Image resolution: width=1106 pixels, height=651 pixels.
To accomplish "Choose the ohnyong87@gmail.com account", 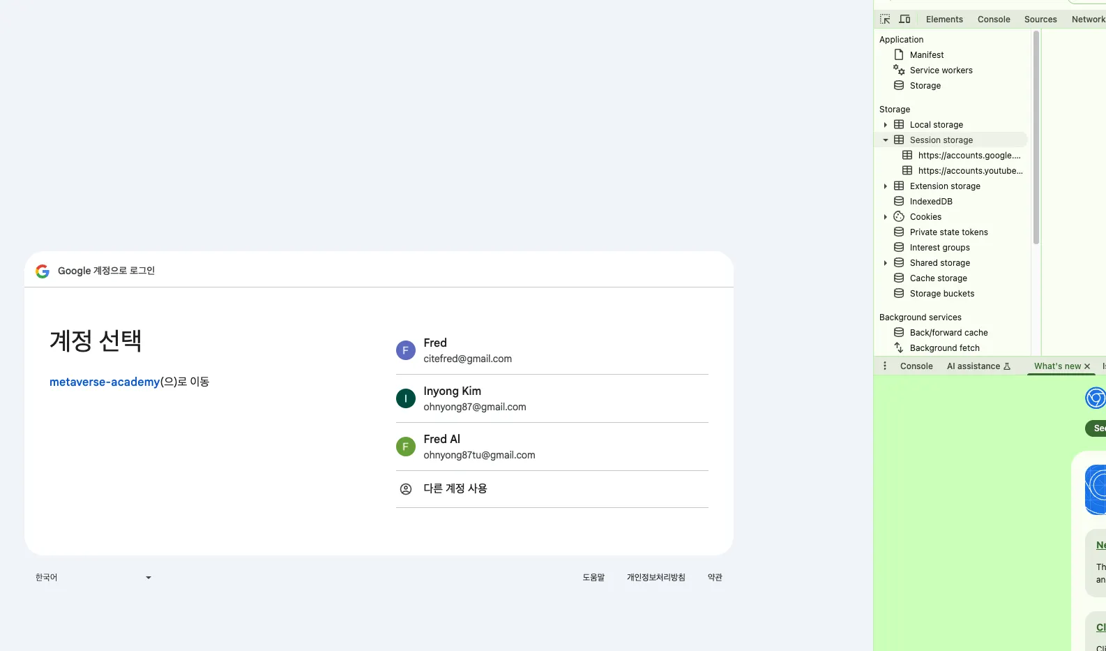I will click(552, 398).
